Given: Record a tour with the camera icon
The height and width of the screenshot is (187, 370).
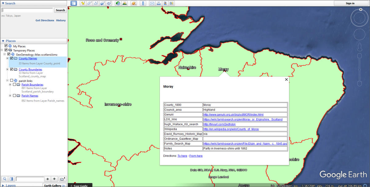Looking at the screenshot, I should 109,3.
